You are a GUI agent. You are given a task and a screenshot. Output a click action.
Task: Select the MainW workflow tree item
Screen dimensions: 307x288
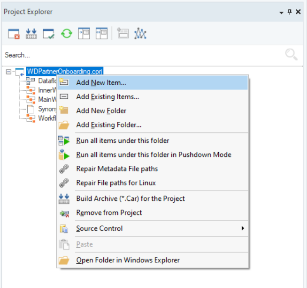coord(47,99)
